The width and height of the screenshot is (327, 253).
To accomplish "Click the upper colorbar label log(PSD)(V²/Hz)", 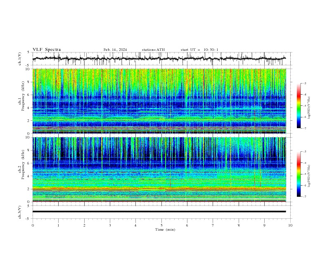I will pyautogui.click(x=309, y=108).
